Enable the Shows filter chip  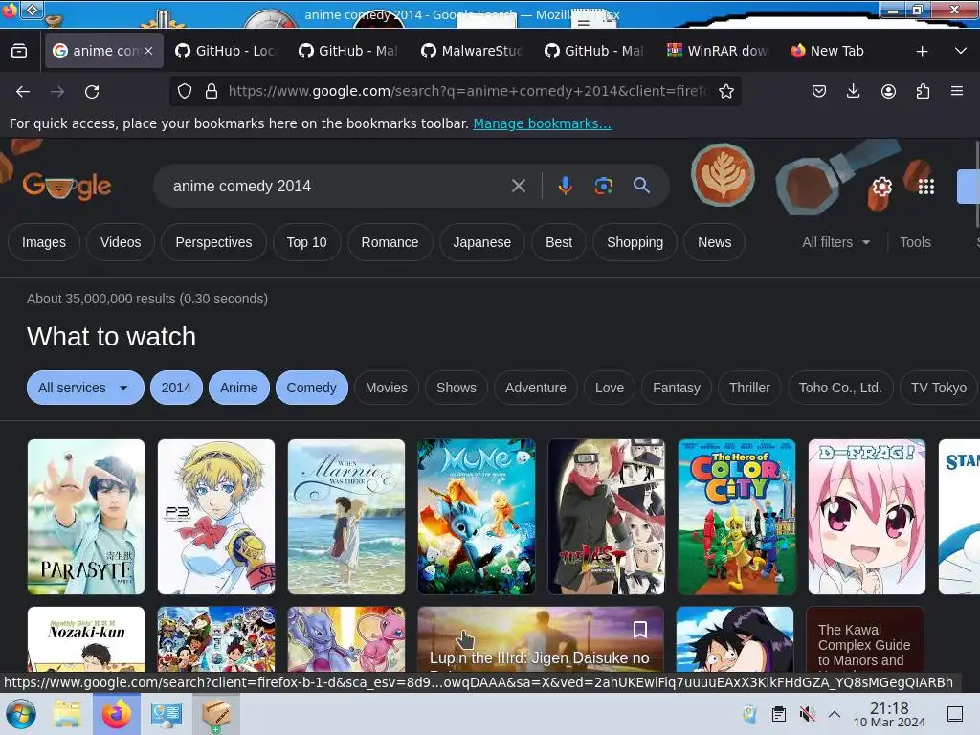pyautogui.click(x=457, y=388)
